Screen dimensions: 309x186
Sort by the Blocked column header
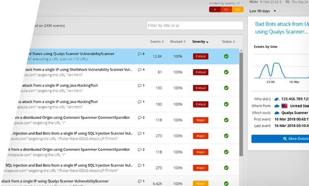tap(178, 42)
